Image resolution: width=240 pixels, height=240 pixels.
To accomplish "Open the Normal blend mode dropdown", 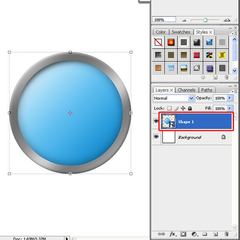I will [x=174, y=98].
